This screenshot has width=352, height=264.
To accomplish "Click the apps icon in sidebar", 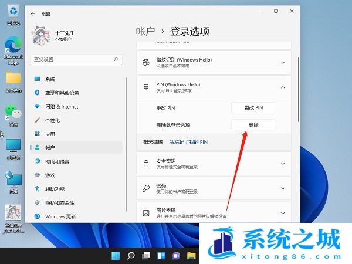I will click(38, 134).
